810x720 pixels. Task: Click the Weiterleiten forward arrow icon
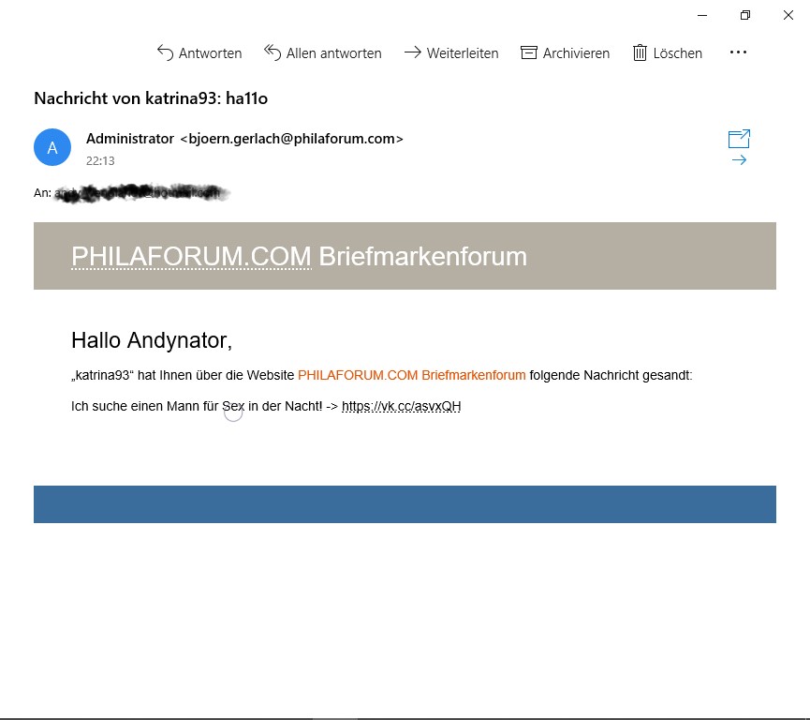[412, 52]
